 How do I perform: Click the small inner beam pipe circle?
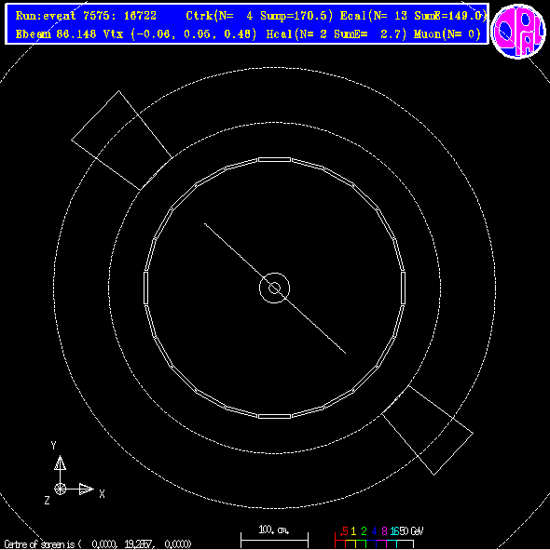pyautogui.click(x=274, y=288)
